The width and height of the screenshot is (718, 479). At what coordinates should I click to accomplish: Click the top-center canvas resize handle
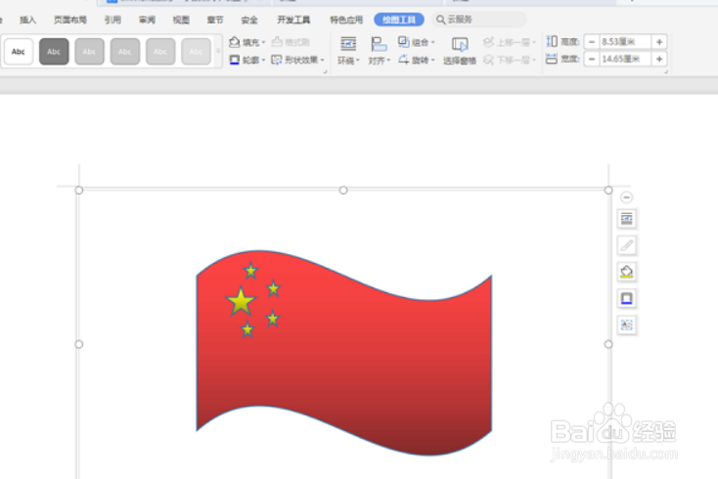(343, 191)
